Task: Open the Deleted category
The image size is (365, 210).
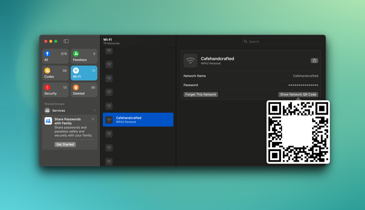Action: pyautogui.click(x=84, y=90)
